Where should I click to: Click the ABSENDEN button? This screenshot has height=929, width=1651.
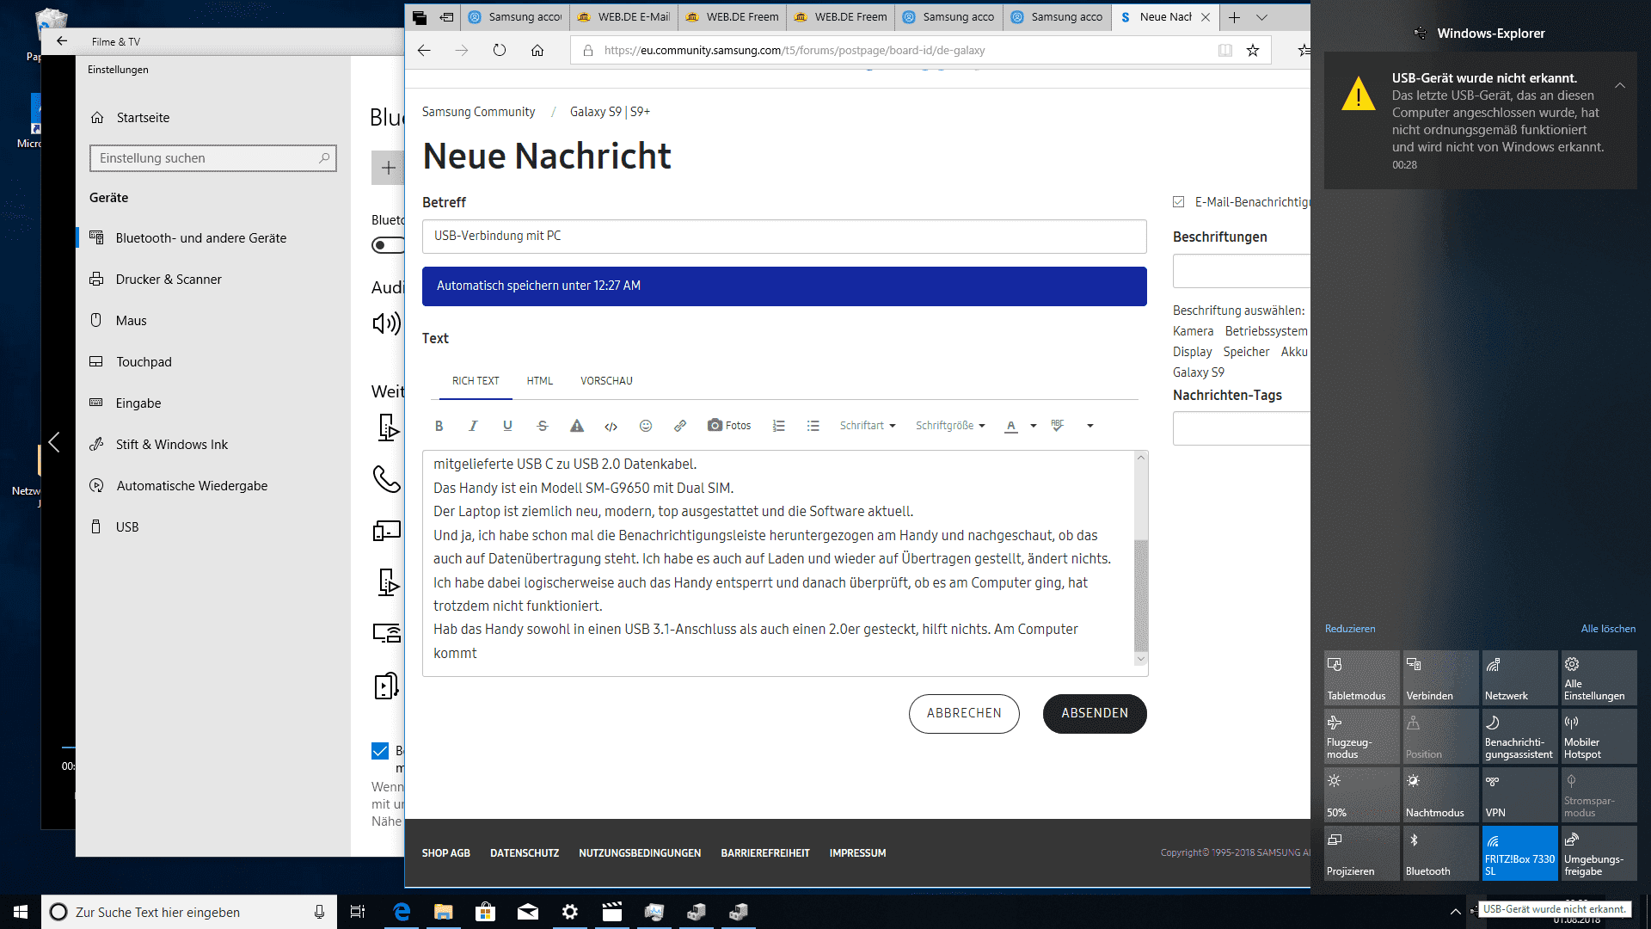[x=1094, y=713]
